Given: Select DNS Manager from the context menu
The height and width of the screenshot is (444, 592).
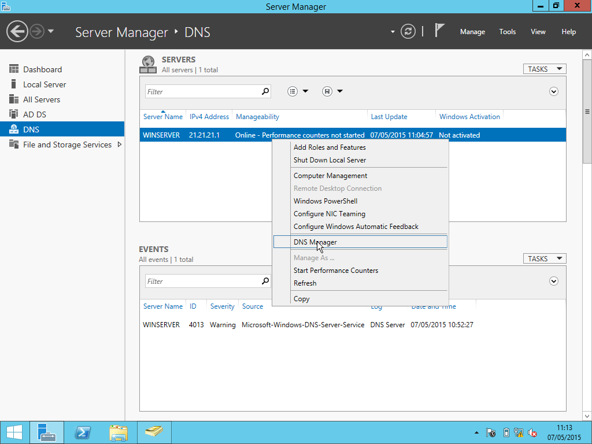Looking at the screenshot, I should coord(314,242).
